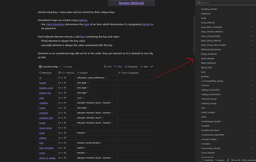Image resolution: width=256 pixels, height=162 pixels.
Task: Select the Bidirectional_Iterator tag in sidebar
Action: 211,50
